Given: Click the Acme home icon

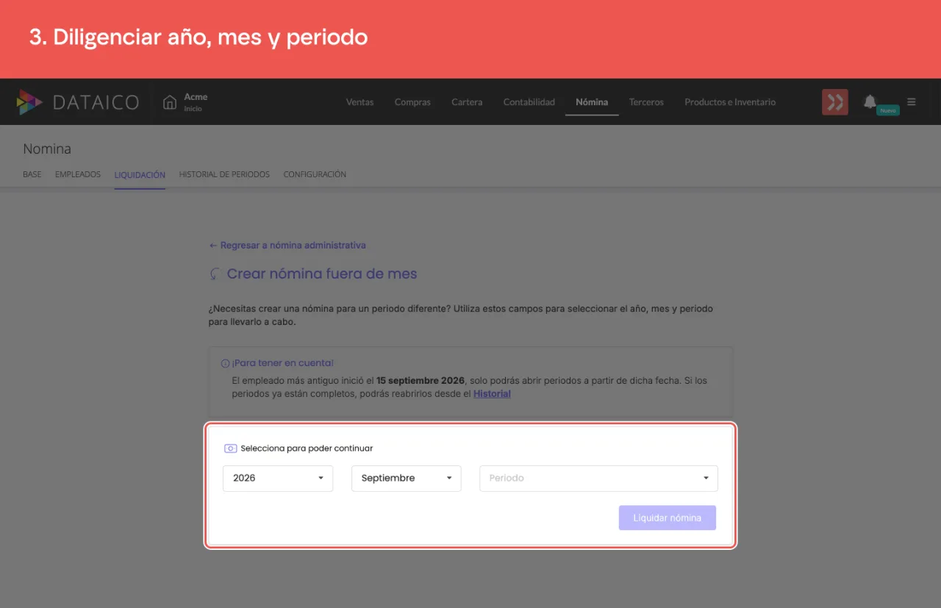Looking at the screenshot, I should [170, 102].
